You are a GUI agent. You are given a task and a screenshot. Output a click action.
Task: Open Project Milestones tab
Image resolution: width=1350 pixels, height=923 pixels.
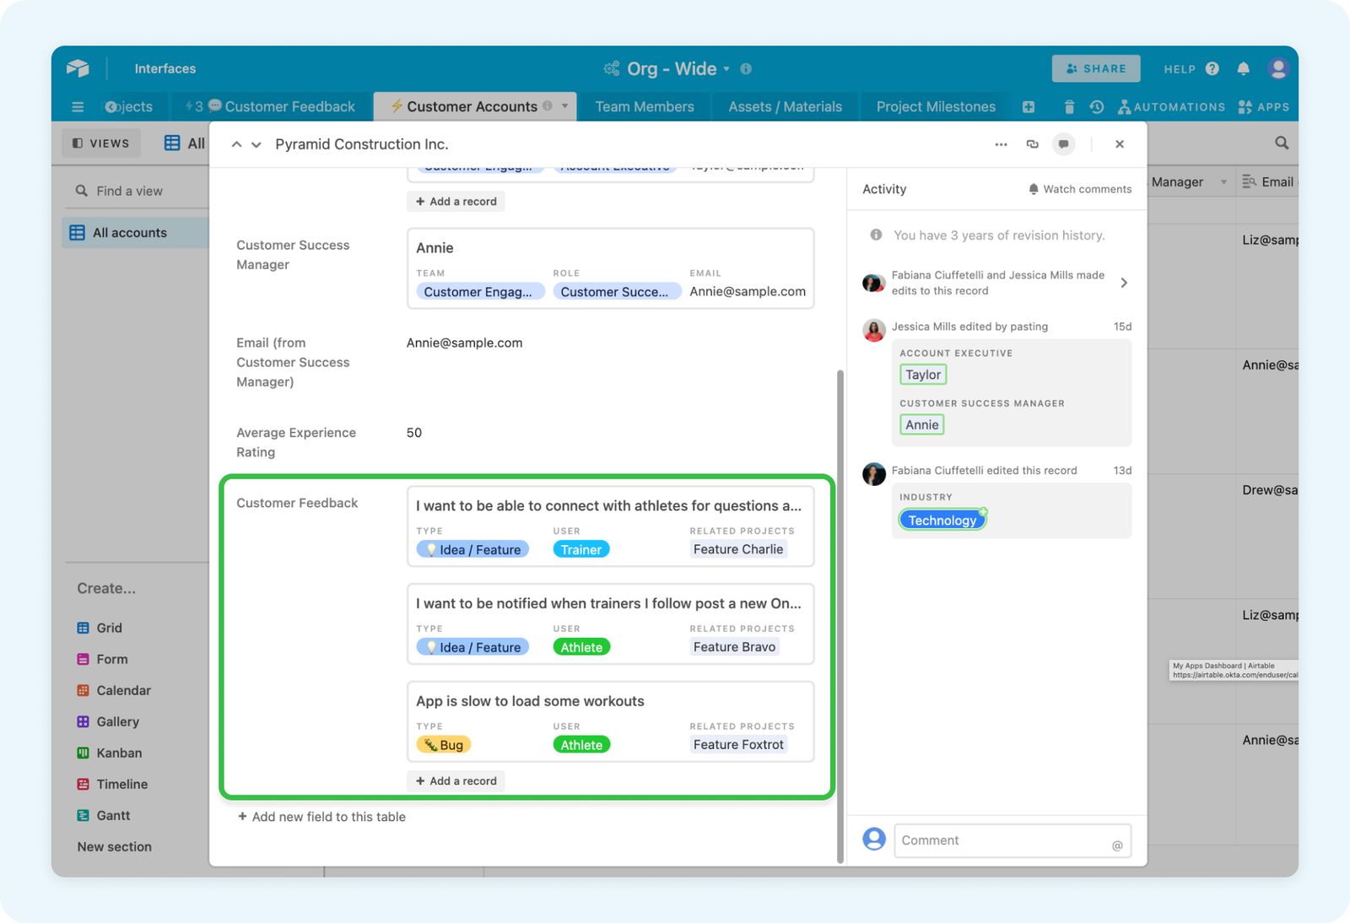[936, 106]
